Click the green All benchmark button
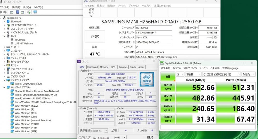Viewport: 258px width, 139px height. point(168,77)
